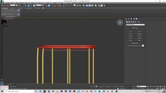Click the Align tool icon
Viewport: 166px width, 93px height.
[80, 5]
